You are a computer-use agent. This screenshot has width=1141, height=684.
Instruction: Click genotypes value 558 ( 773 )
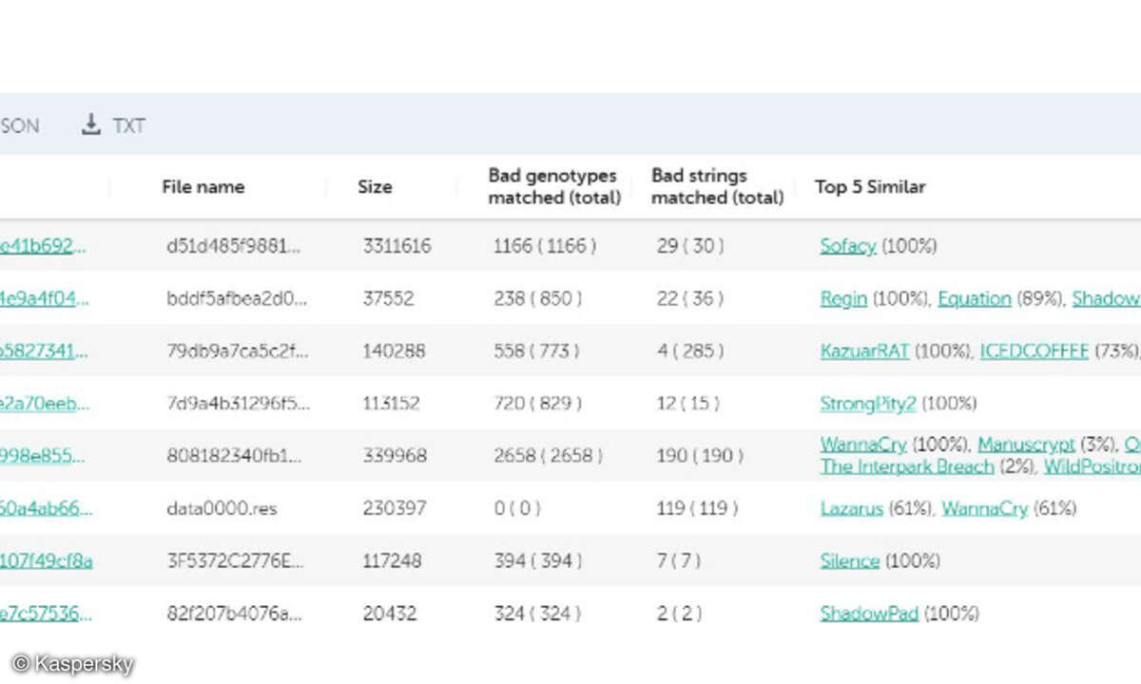536,351
